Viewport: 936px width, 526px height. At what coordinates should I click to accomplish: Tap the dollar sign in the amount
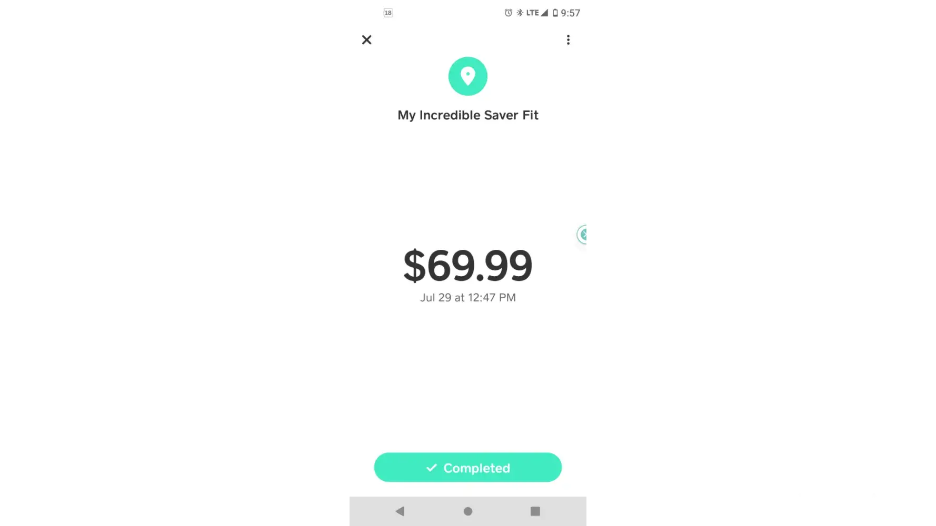click(x=414, y=266)
